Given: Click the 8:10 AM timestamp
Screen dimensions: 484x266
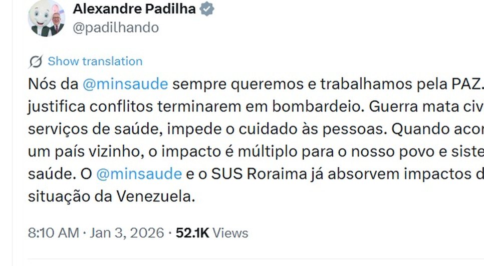Looking at the screenshot, I should pyautogui.click(x=54, y=233).
